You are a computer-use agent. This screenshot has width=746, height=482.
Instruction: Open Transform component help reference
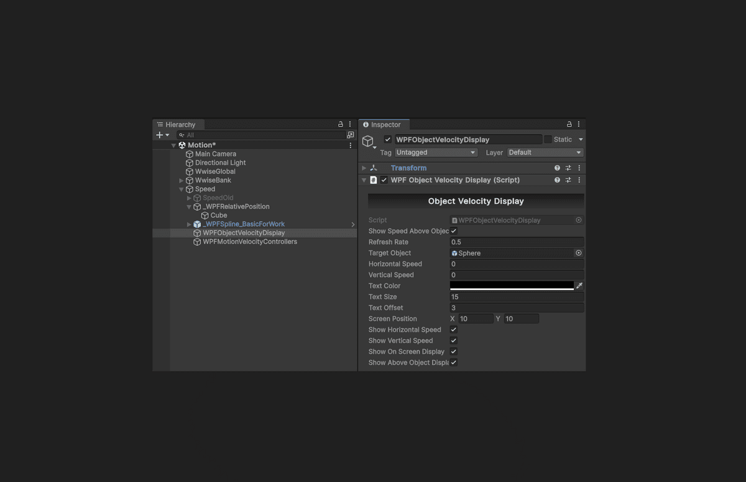click(x=557, y=168)
